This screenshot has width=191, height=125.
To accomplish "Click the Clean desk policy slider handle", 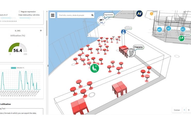I will tap(29, 18).
